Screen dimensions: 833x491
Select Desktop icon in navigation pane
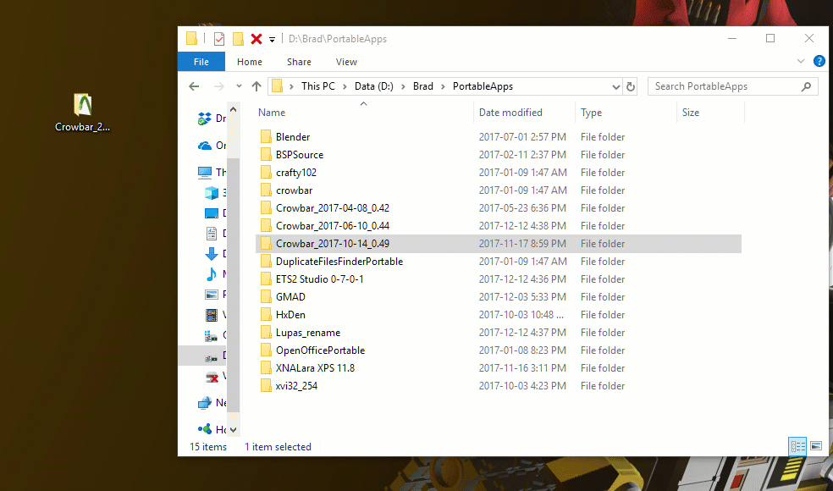212,213
